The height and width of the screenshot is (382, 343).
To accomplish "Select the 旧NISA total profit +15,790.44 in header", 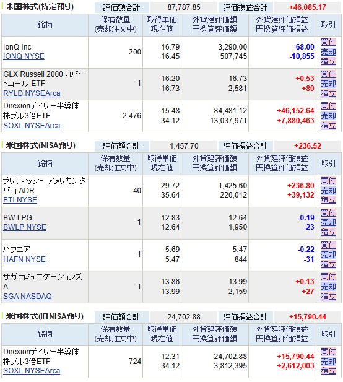I will click(308, 317).
